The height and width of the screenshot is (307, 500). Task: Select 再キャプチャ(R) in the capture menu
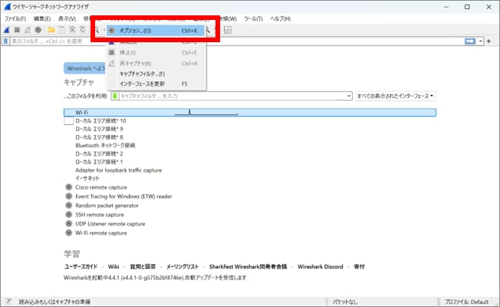click(x=156, y=64)
